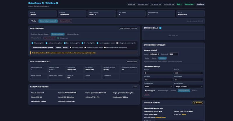Screen dimensions: 233x121
Task: Click the CANLI DÖNGÜ Durdu card
Action: point(102,13)
